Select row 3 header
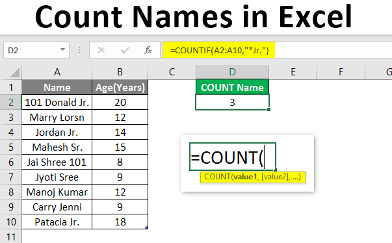The width and height of the screenshot is (392, 243). (11, 118)
